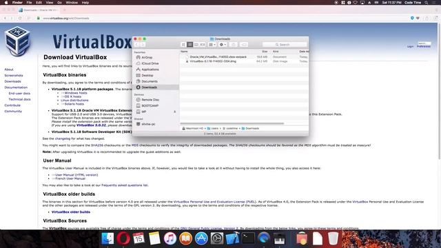Click the Finder search field

(x=285, y=44)
